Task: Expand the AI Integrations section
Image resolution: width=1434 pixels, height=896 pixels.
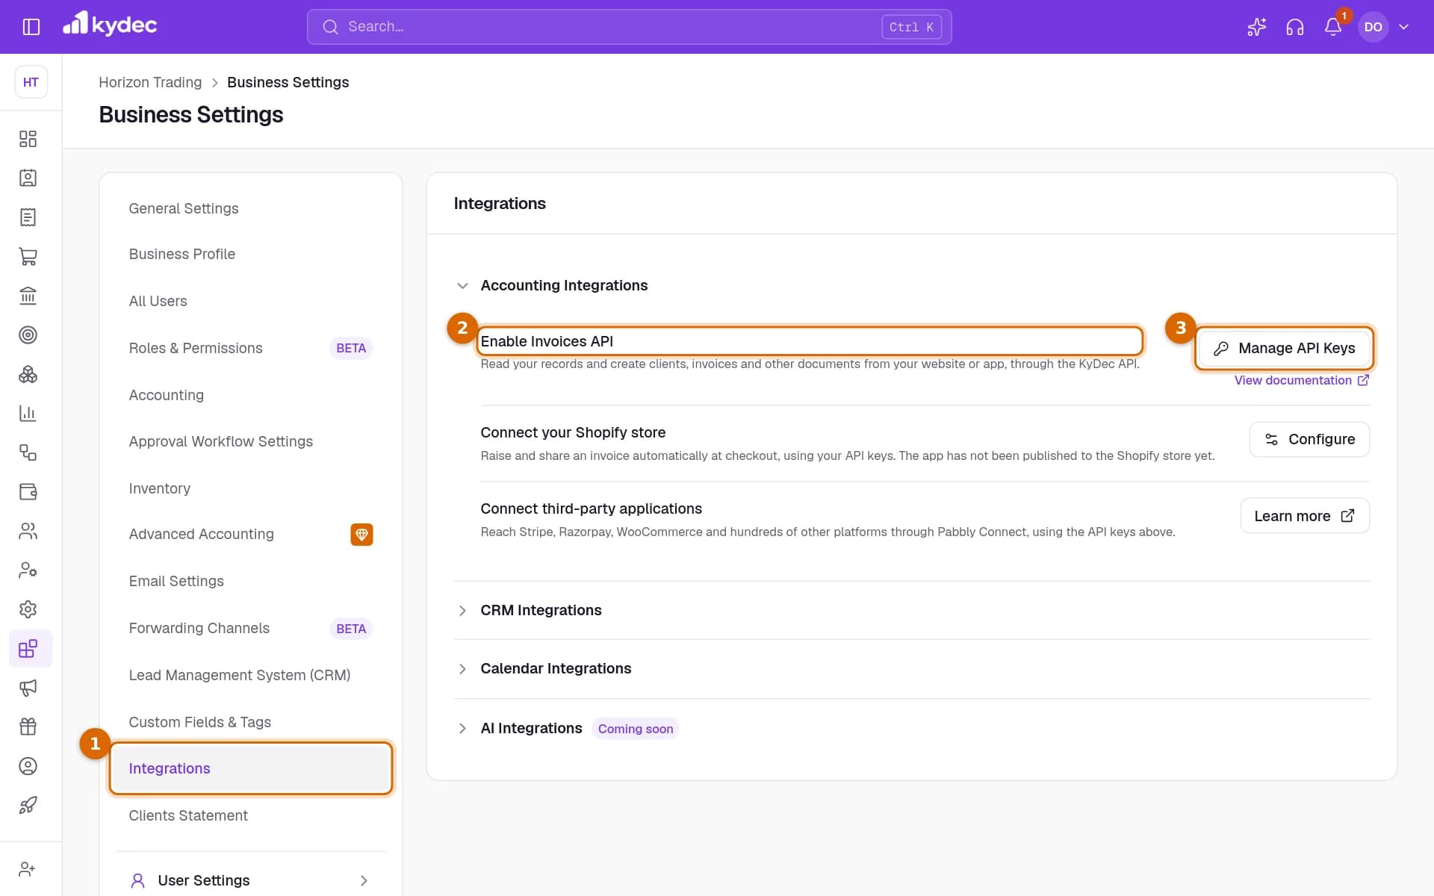Action: 462,729
